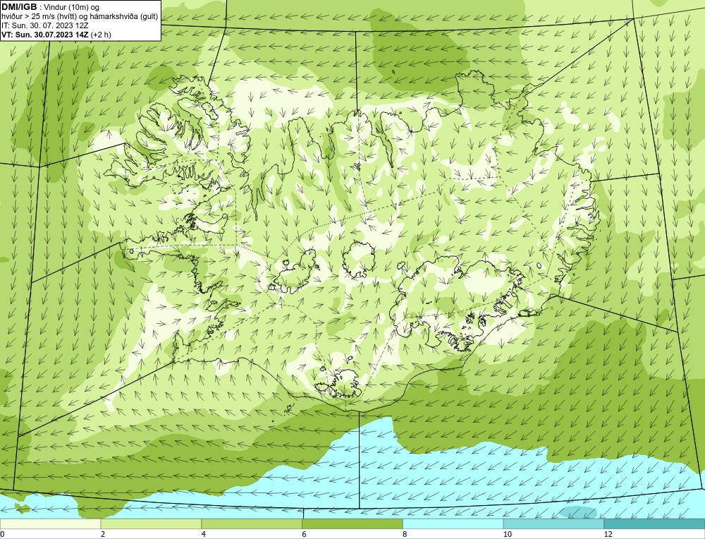Click the 'Vindur (10m) og' label
705x539 pixels.
[x=71, y=7]
